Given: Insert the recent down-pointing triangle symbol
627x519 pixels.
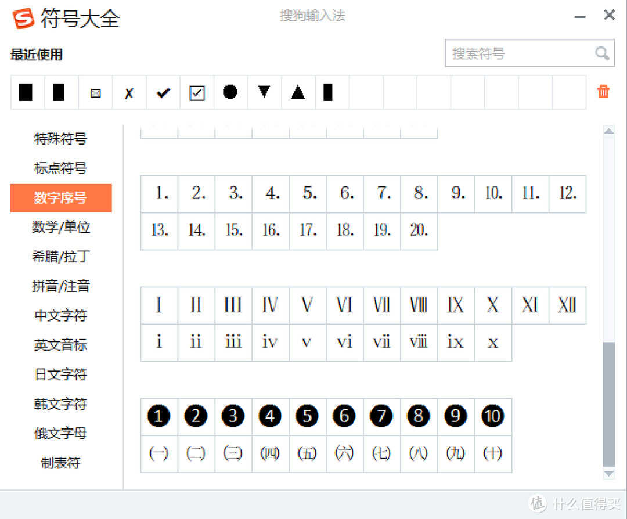Looking at the screenshot, I should 264,92.
